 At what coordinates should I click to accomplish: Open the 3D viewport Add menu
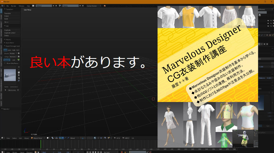click(20, 138)
